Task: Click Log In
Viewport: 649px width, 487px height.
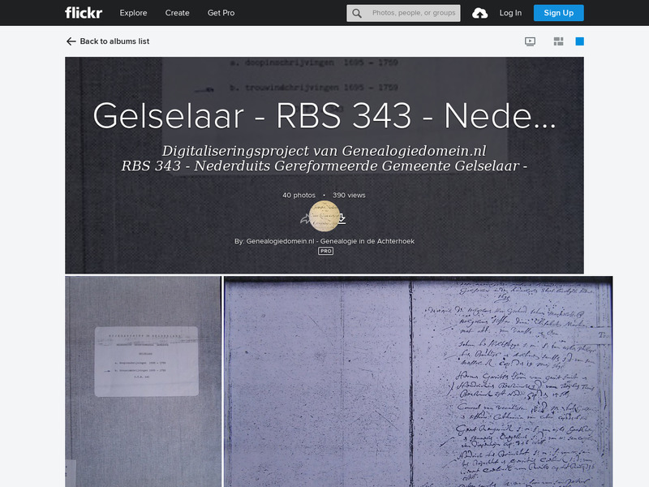Action: pos(512,13)
